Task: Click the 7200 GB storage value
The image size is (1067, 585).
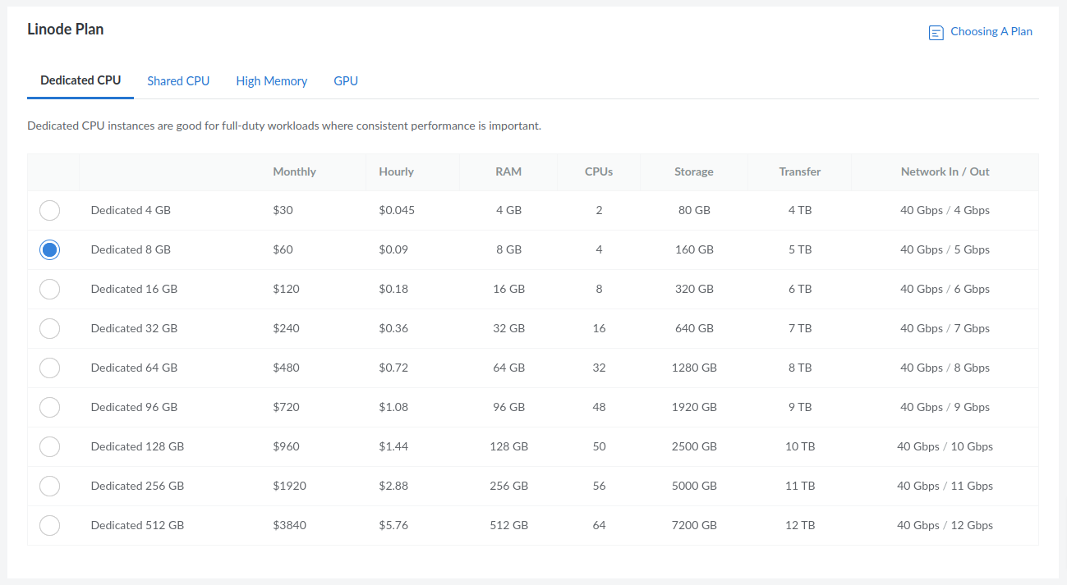Action: tap(694, 525)
